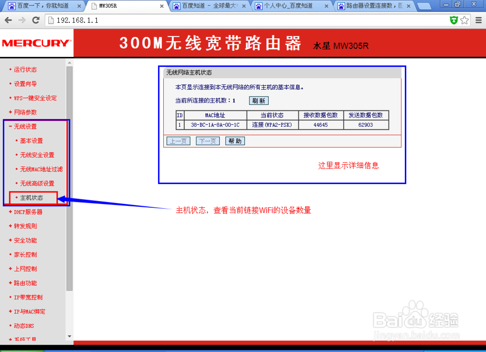Click the 下一页 next page button
The width and height of the screenshot is (486, 352).
click(207, 141)
